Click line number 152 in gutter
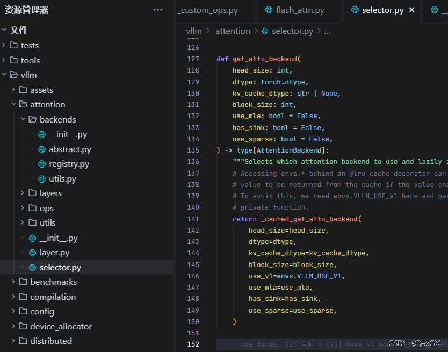The height and width of the screenshot is (352, 448). point(193,344)
